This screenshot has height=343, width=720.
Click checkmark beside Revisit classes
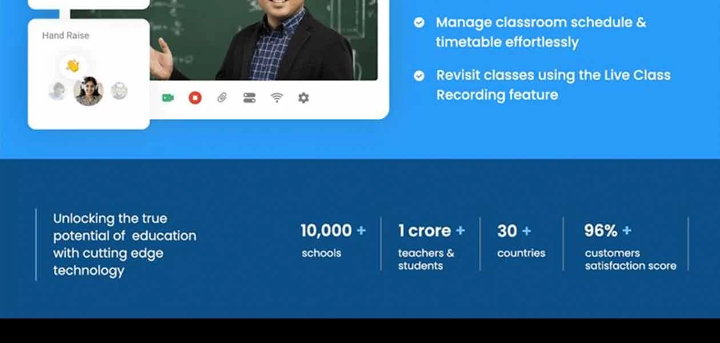pyautogui.click(x=419, y=75)
